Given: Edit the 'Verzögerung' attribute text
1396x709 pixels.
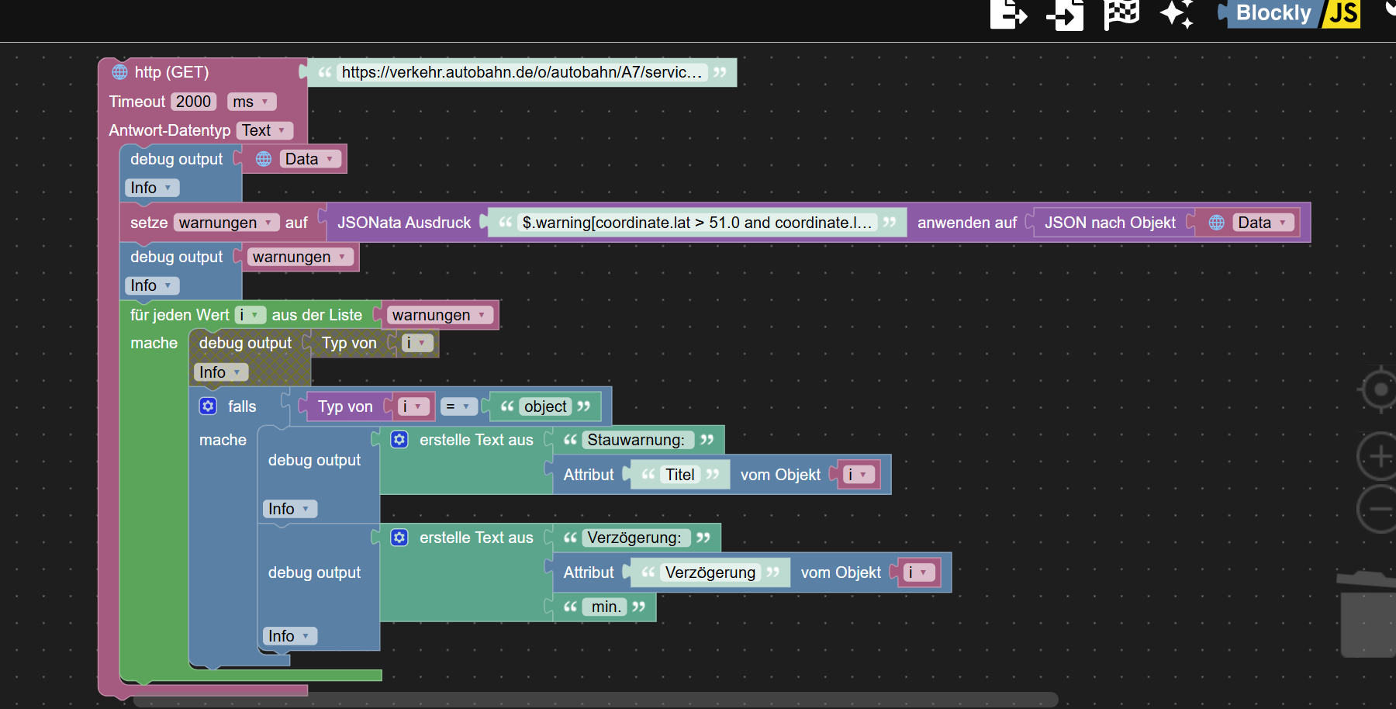Looking at the screenshot, I should click(x=710, y=572).
